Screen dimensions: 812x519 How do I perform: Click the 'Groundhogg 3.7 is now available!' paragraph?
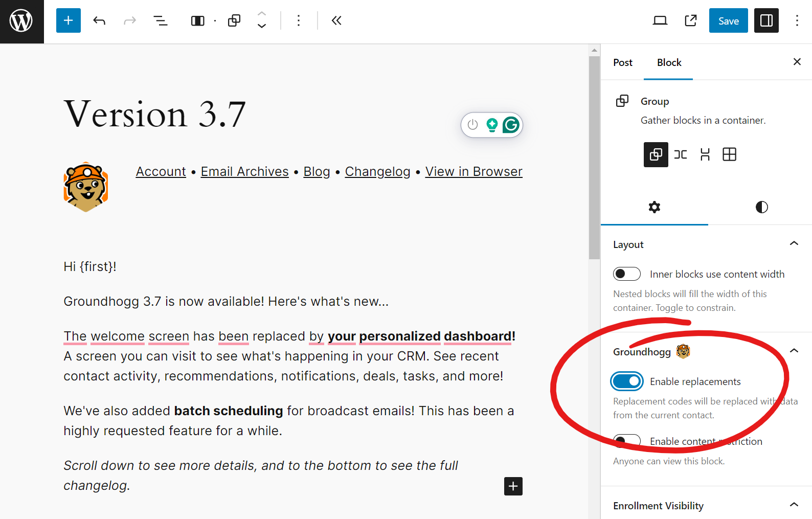[226, 302]
